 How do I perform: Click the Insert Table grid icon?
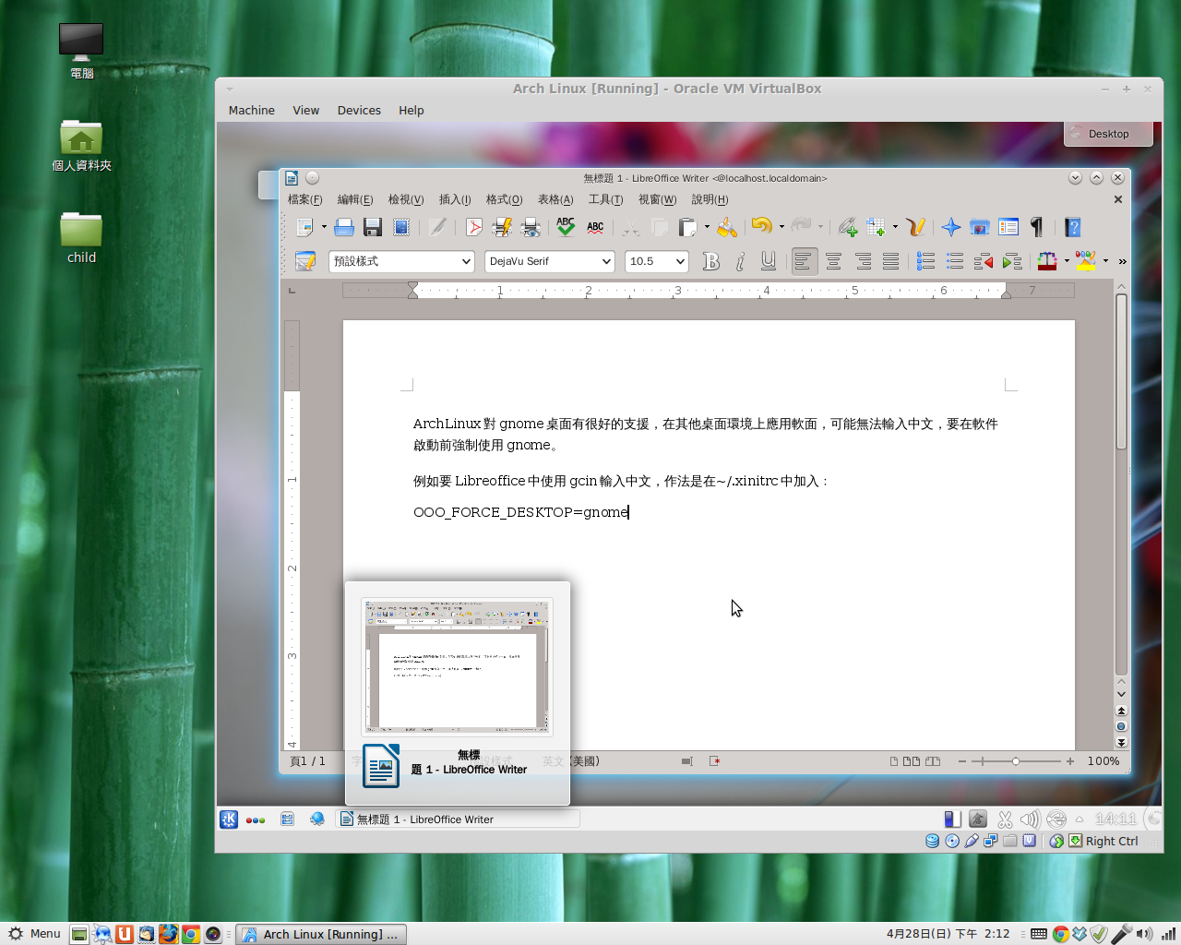pos(876,227)
